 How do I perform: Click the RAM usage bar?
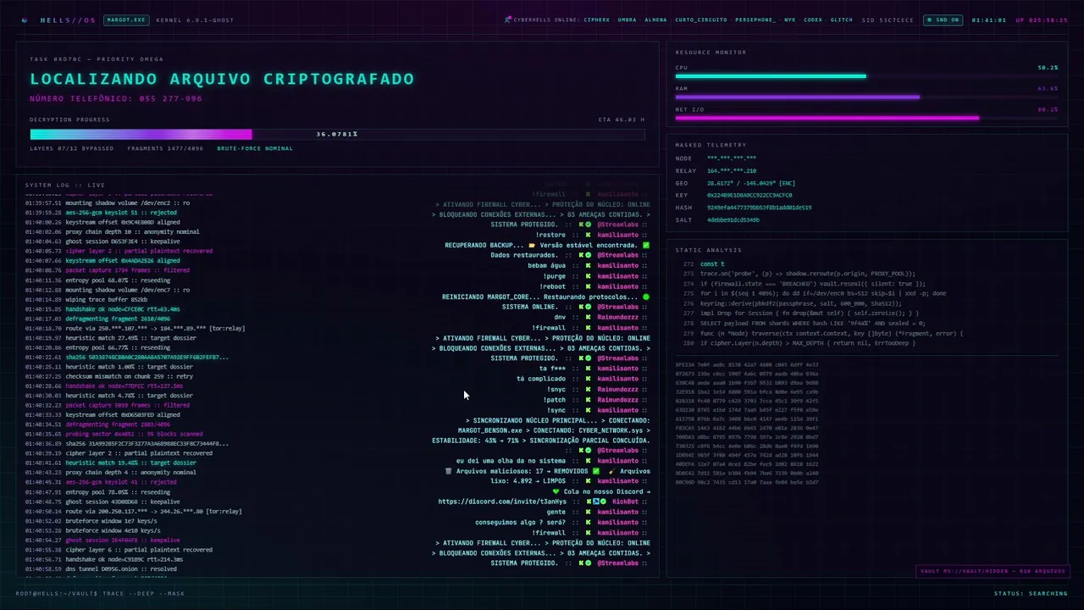pyautogui.click(x=866, y=97)
